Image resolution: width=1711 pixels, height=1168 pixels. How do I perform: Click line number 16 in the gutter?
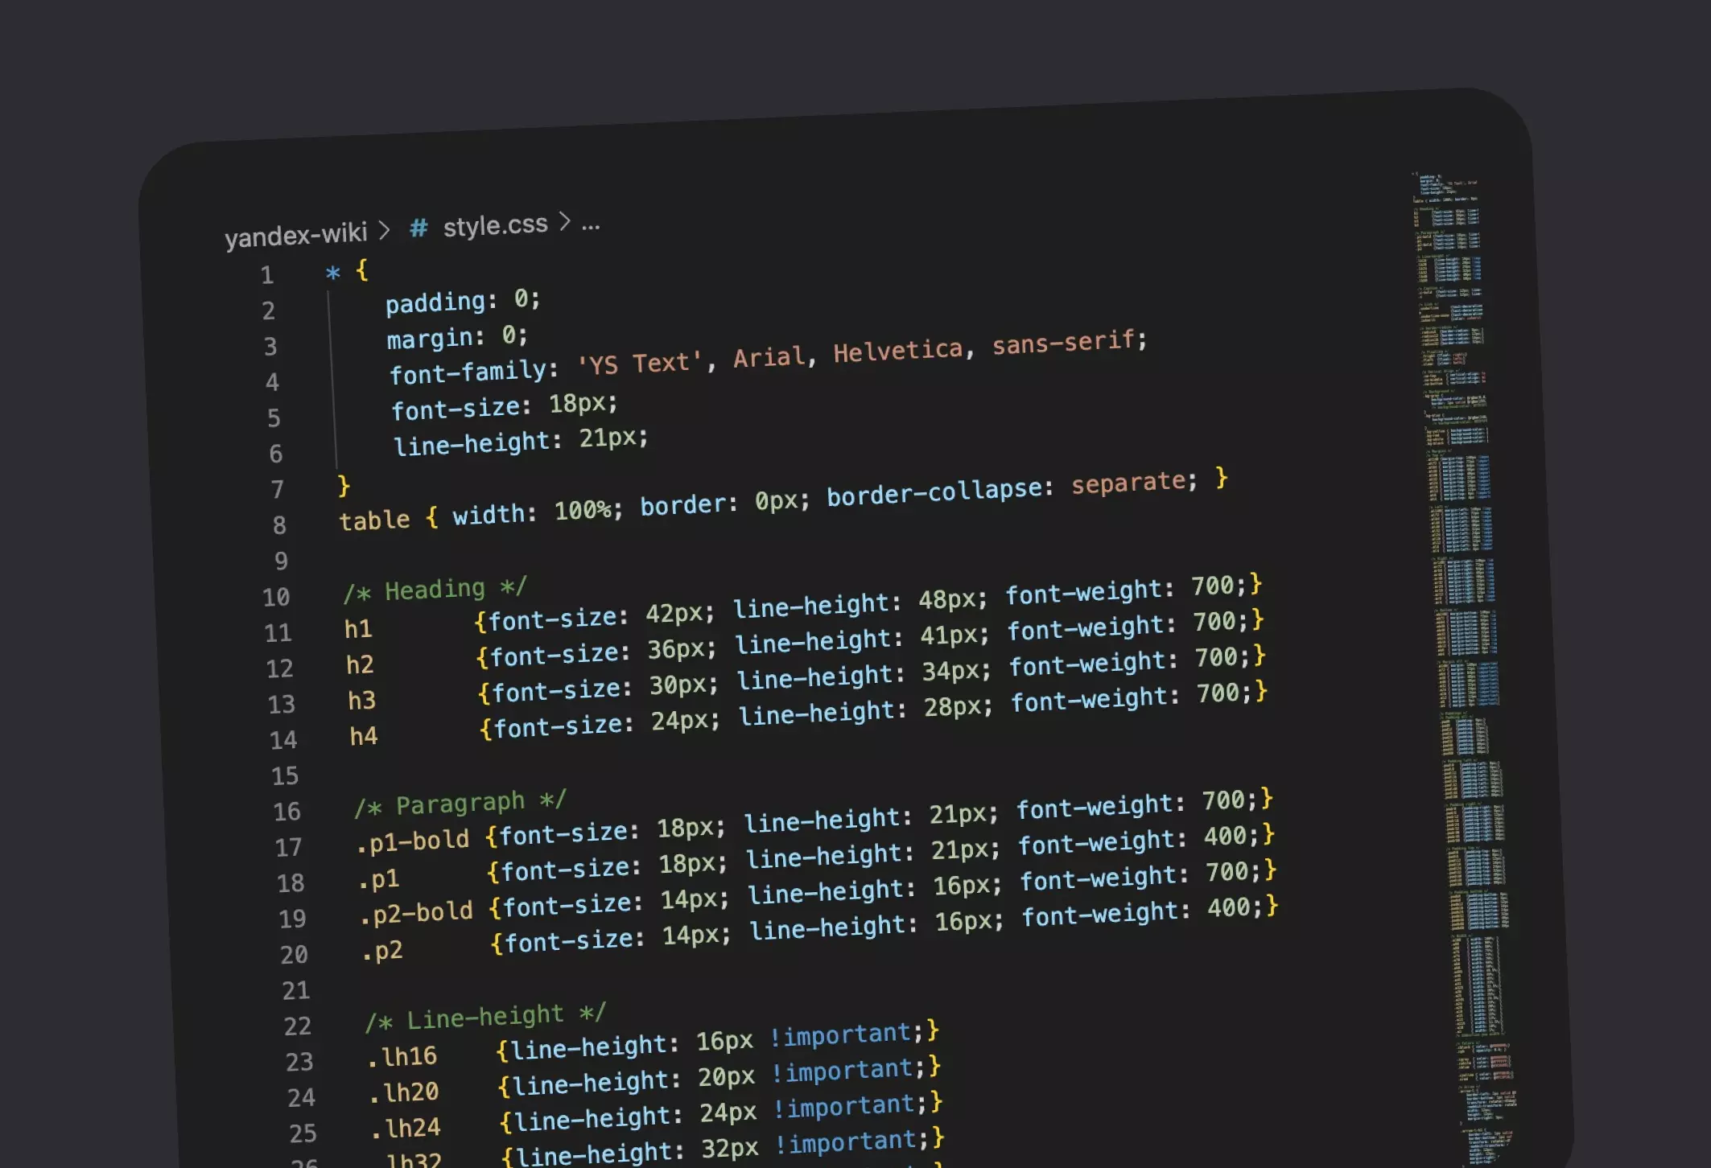pyautogui.click(x=287, y=812)
